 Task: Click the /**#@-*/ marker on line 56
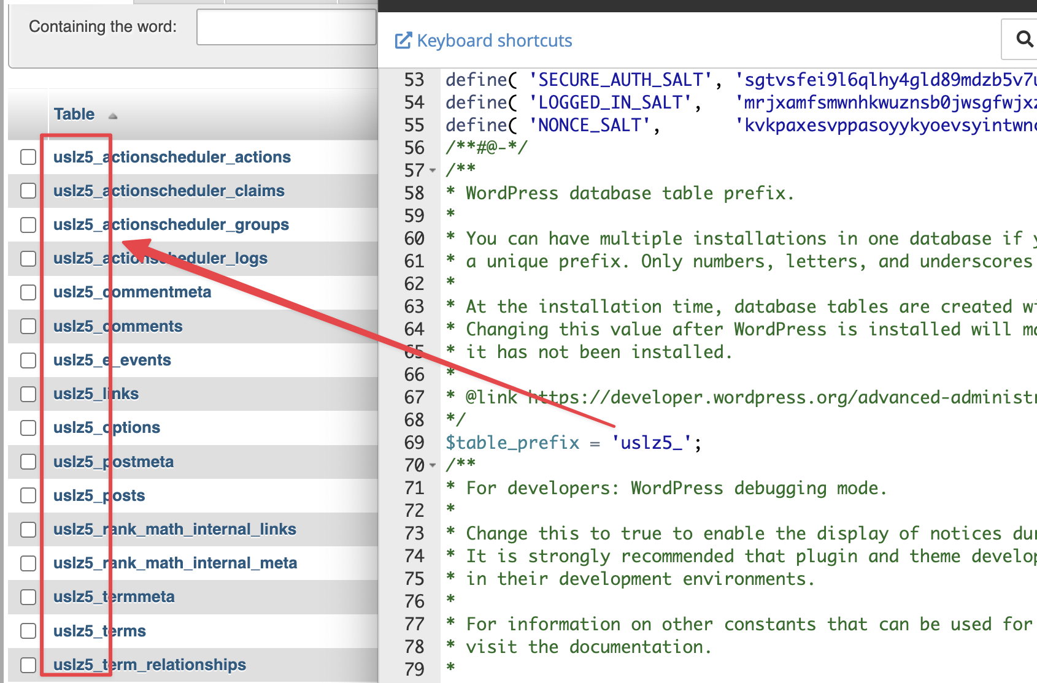487,148
